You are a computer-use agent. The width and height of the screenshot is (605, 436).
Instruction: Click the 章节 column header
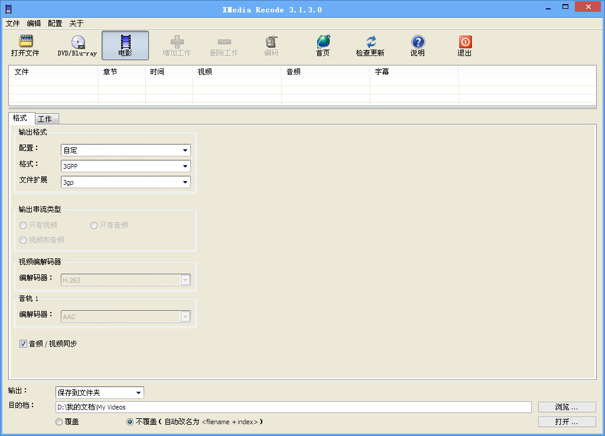pyautogui.click(x=122, y=72)
